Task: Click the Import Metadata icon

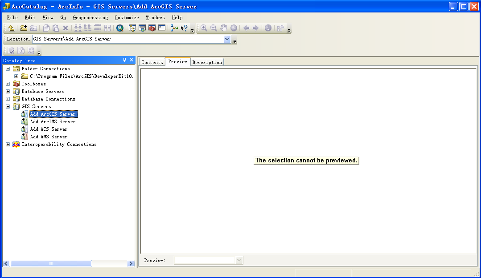Action: tap(31, 51)
